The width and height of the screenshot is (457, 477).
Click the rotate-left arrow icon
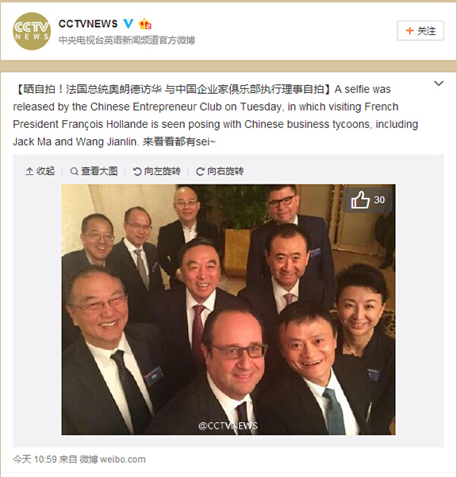coord(137,172)
